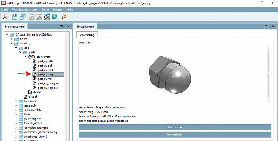
Task: Click the Importieren button
Action: pyautogui.click(x=175, y=135)
